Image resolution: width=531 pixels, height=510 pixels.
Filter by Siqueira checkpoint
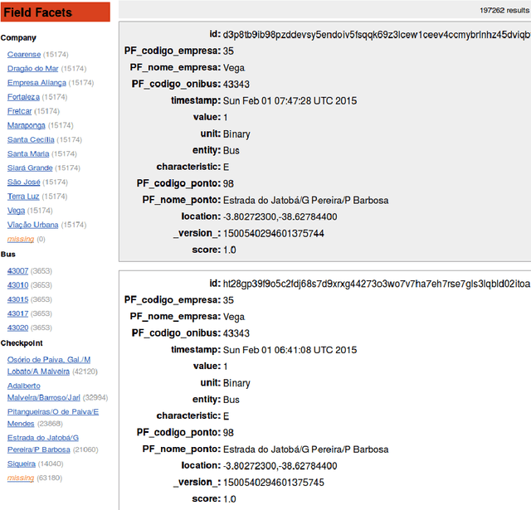click(x=22, y=464)
